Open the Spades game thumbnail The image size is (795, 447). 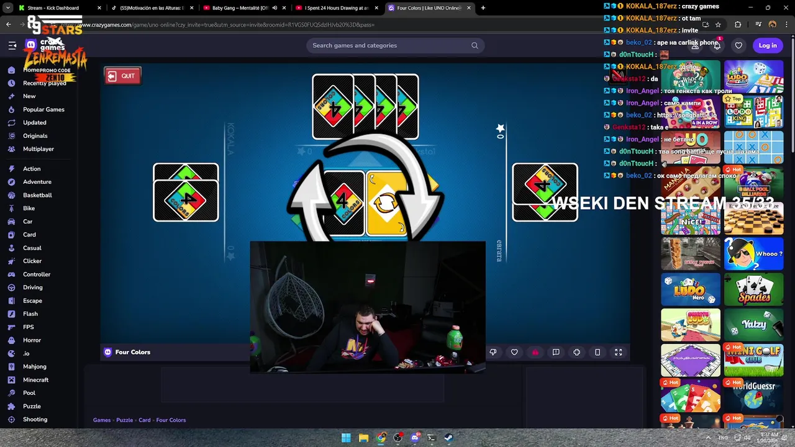(753, 289)
